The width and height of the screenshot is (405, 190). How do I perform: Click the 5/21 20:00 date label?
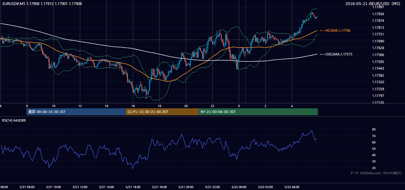tap(186, 187)
